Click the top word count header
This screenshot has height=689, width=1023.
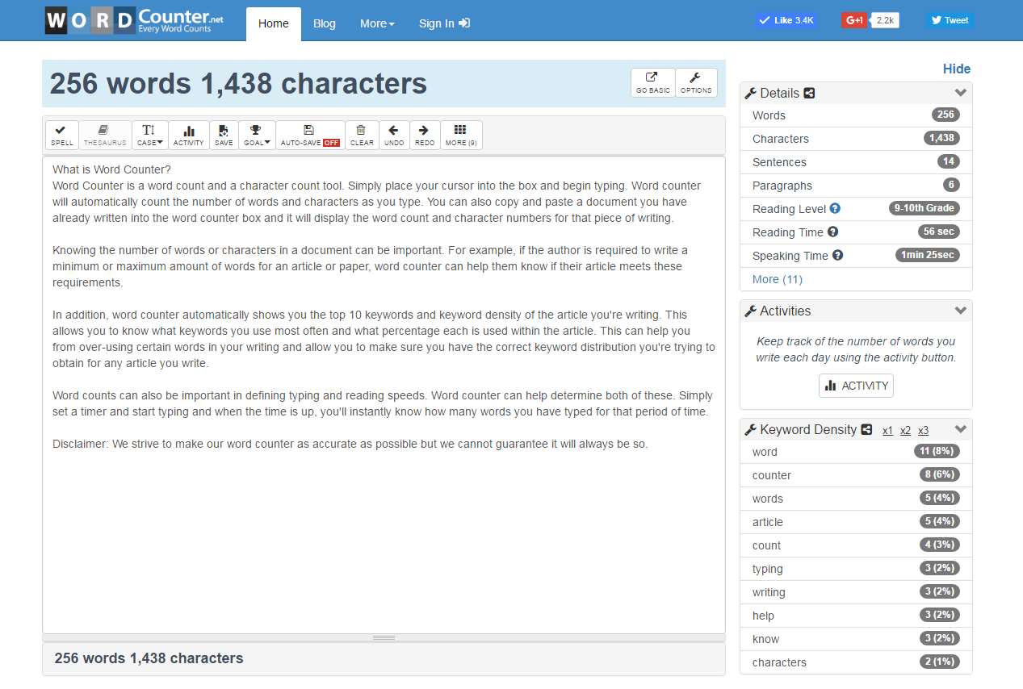tap(238, 84)
